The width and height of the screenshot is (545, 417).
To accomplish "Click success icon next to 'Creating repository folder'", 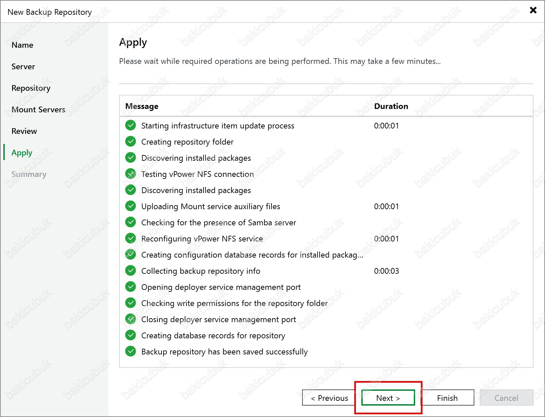I will [x=131, y=142].
